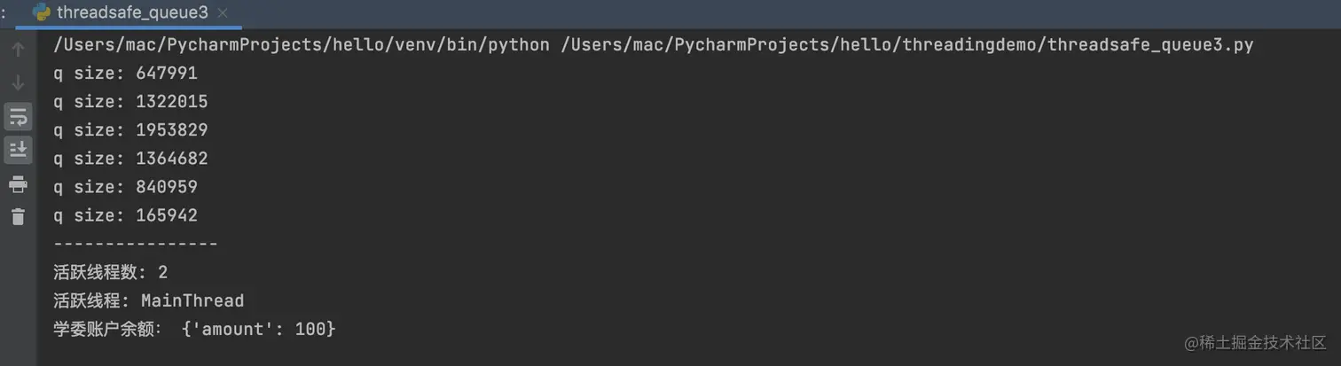Click the print output icon
The width and height of the screenshot is (1341, 366).
pos(18,184)
